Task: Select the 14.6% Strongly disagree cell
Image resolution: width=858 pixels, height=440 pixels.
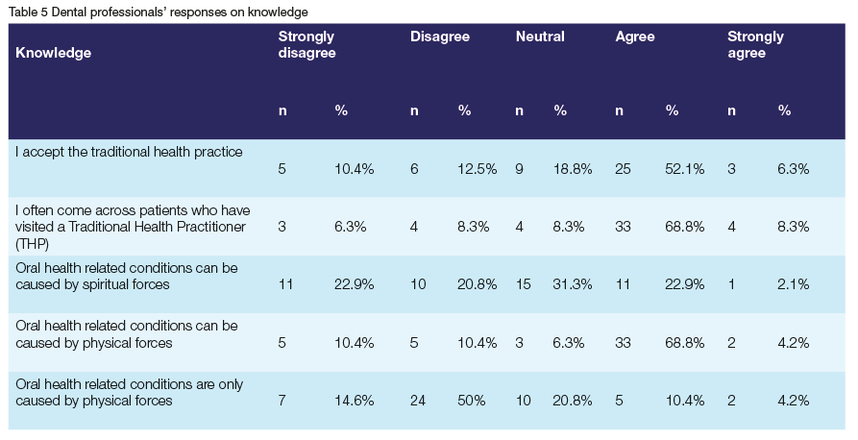Action: tap(354, 401)
